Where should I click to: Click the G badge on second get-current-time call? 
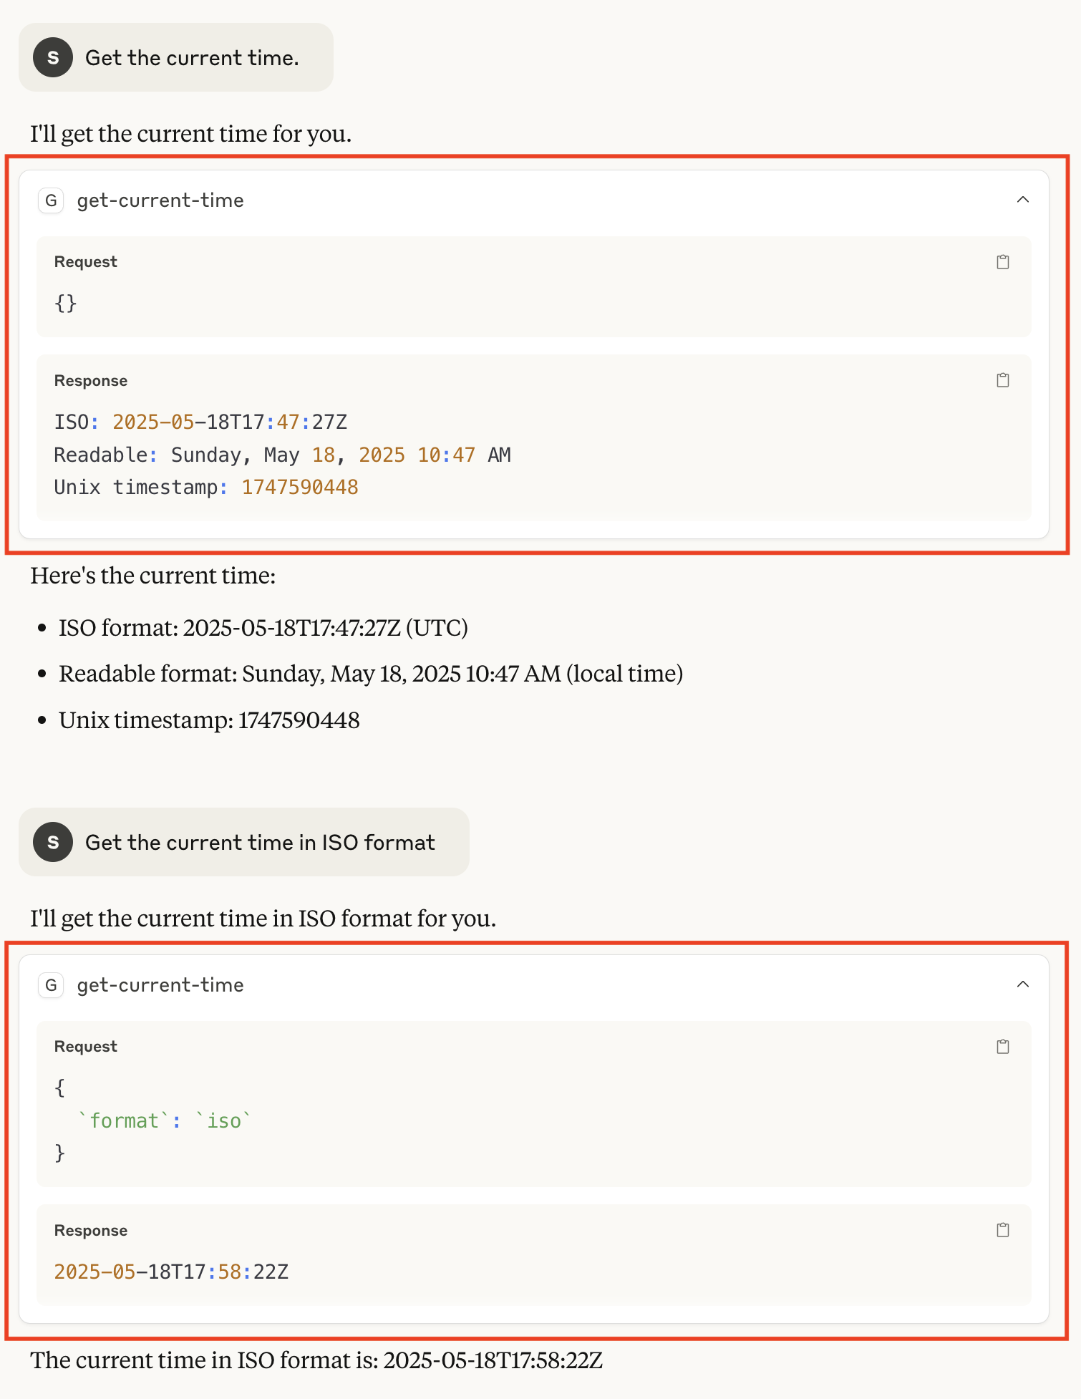tap(50, 985)
